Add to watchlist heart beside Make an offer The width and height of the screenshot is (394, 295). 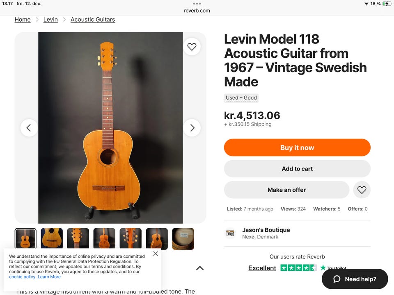click(362, 190)
